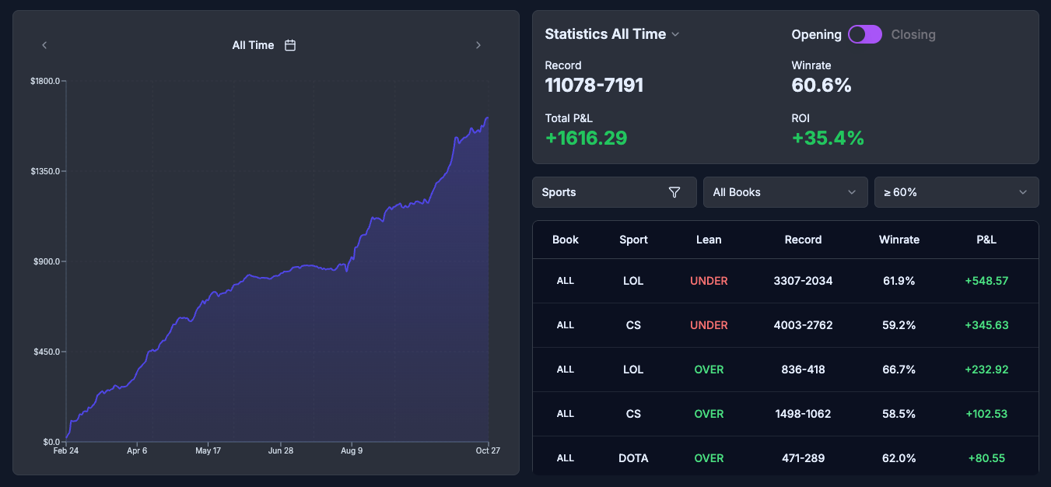Viewport: 1051px width, 487px height.
Task: Sort by the Record column header
Action: pyautogui.click(x=803, y=240)
